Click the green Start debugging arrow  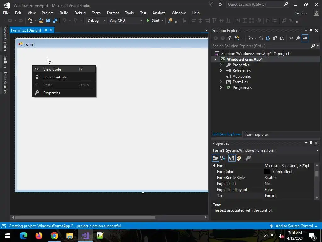point(148,20)
